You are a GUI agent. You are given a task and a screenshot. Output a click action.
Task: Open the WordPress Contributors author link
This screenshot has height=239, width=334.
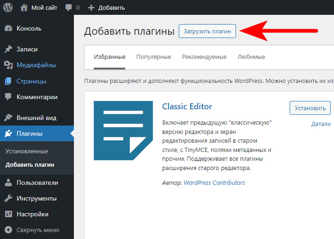click(214, 183)
